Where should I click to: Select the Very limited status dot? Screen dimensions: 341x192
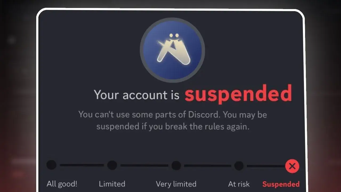tap(176, 165)
